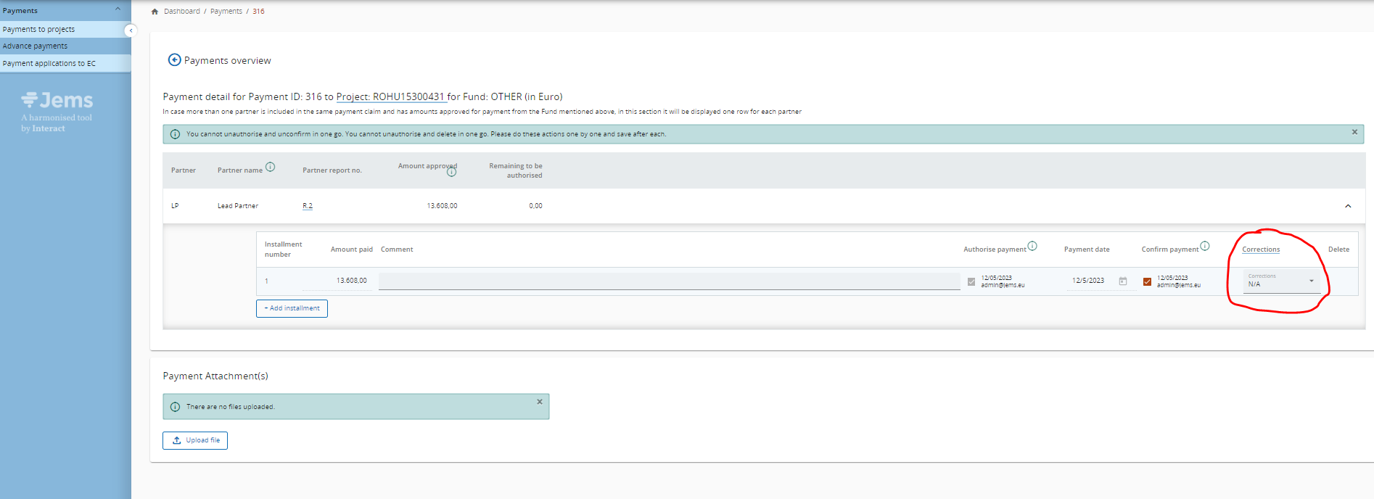
Task: Collapse the Payments sidebar section
Action: tap(118, 9)
